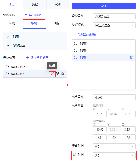
Task: Click the 停留时间 input field
Action: pos(114,146)
